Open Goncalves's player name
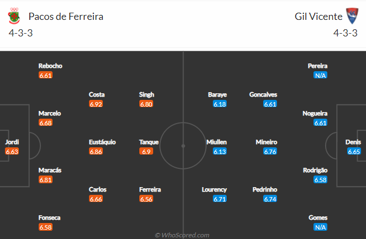Image resolution: width=366 pixels, height=239 pixels. 263,94
